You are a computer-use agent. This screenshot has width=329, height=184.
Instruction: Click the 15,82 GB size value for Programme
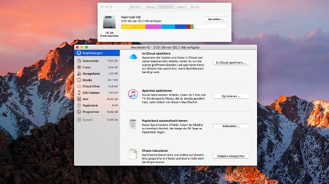pyautogui.click(x=112, y=112)
